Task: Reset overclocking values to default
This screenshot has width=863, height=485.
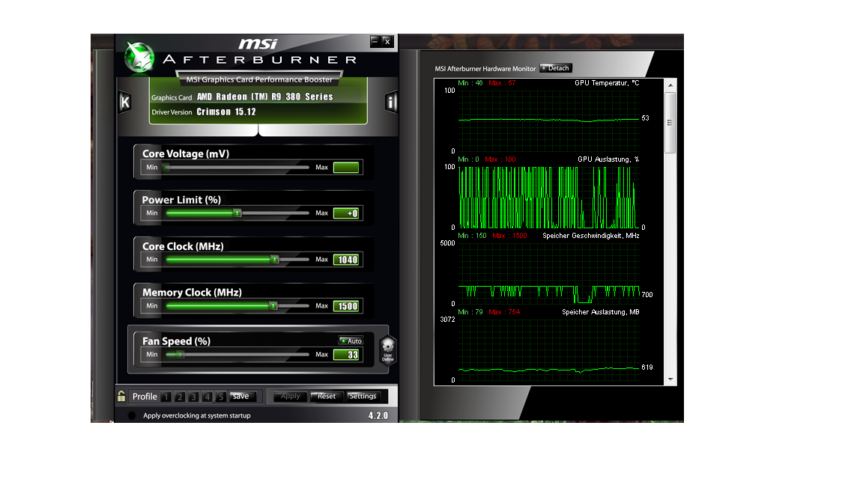Action: coord(327,396)
